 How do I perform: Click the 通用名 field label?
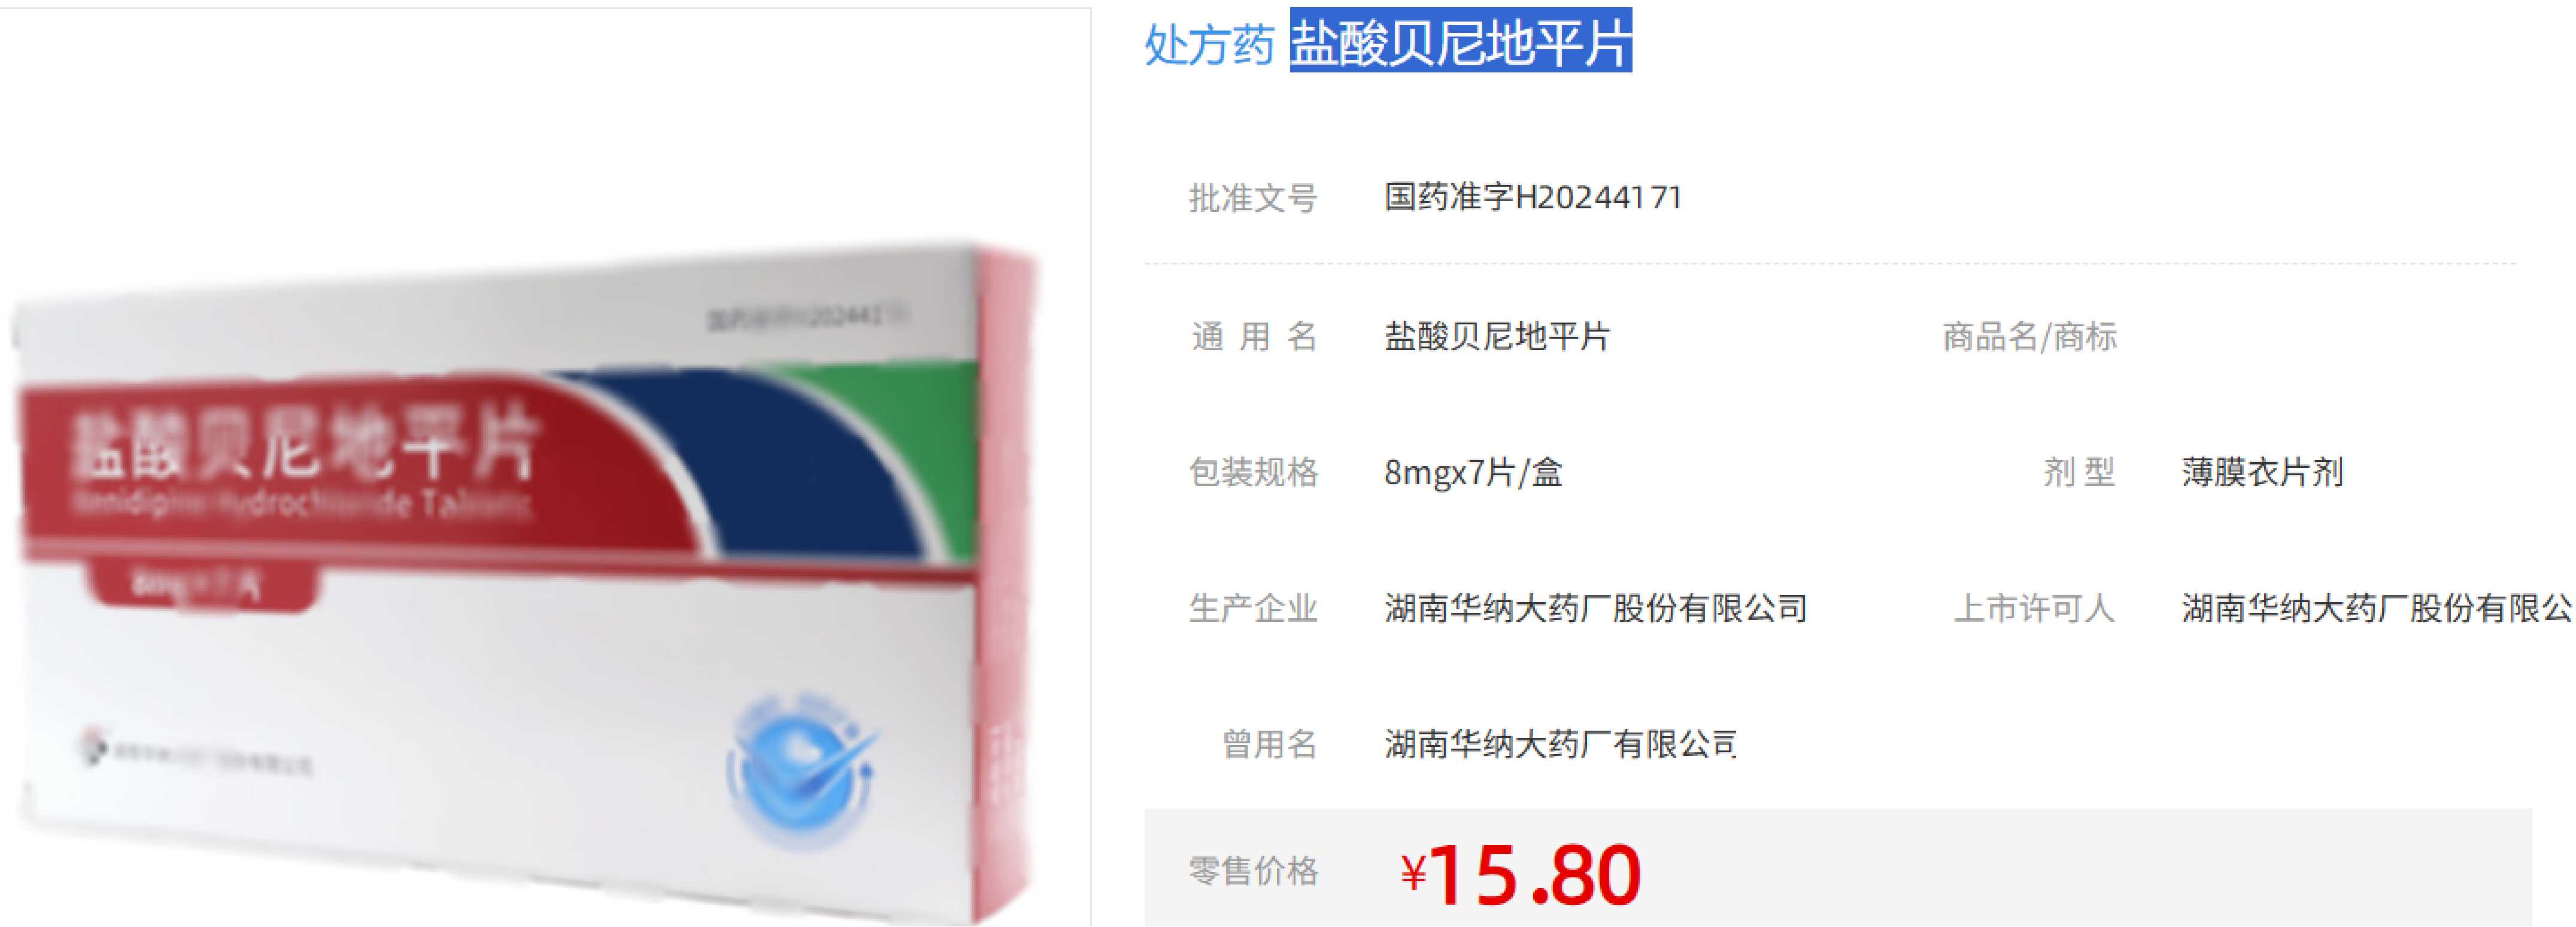[1253, 336]
